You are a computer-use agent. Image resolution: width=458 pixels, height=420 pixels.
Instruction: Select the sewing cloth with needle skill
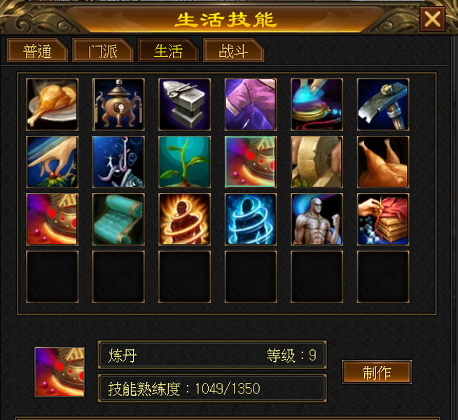pos(383,219)
